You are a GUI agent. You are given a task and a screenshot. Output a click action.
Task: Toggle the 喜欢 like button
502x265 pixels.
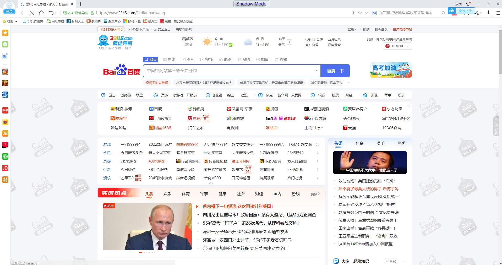[x=390, y=261]
